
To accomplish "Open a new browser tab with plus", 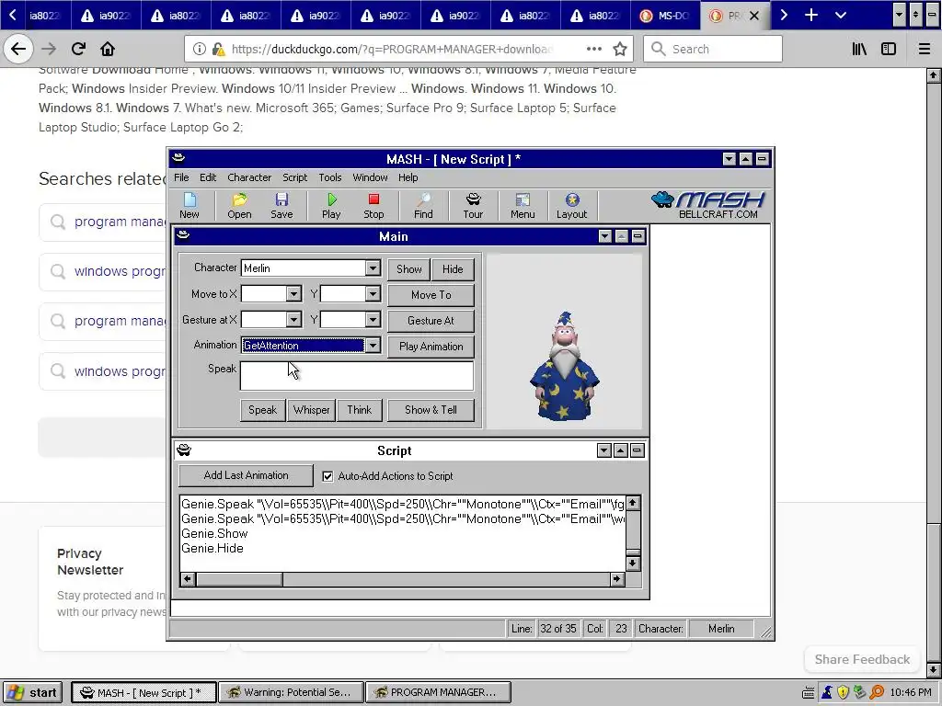I will coord(811,15).
